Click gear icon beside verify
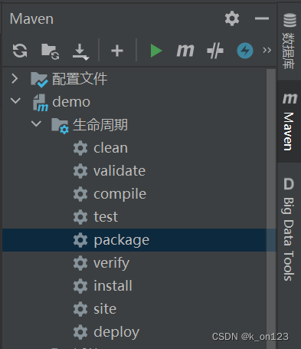The width and height of the screenshot is (301, 349). 80,263
